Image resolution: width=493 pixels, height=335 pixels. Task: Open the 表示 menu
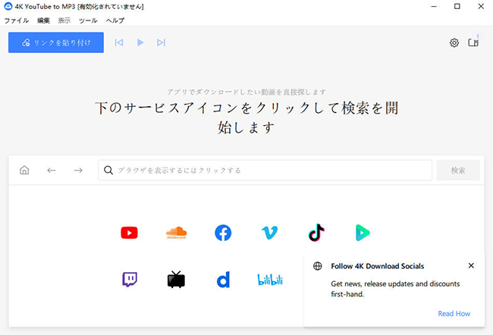64,20
